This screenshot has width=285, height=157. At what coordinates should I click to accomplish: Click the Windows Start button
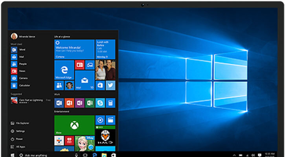[13, 155]
